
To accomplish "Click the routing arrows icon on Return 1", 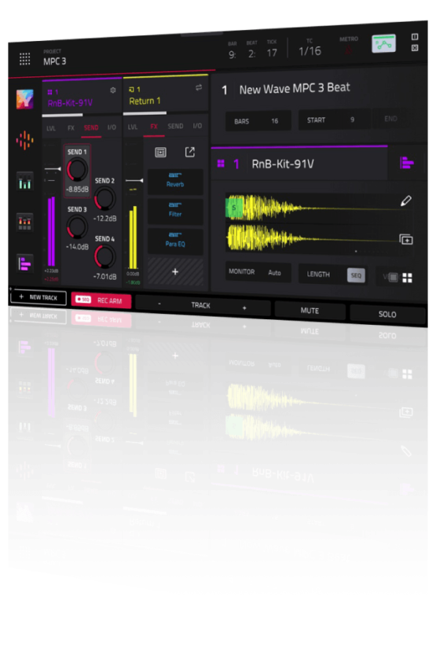I will click(x=199, y=87).
